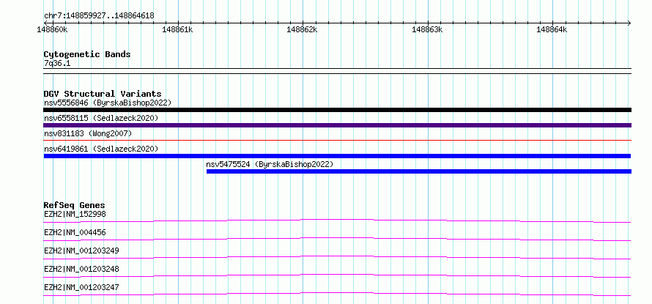Viewport: 652px width, 304px height.
Task: Click the 148861k ruler tick label
Action: [177, 29]
